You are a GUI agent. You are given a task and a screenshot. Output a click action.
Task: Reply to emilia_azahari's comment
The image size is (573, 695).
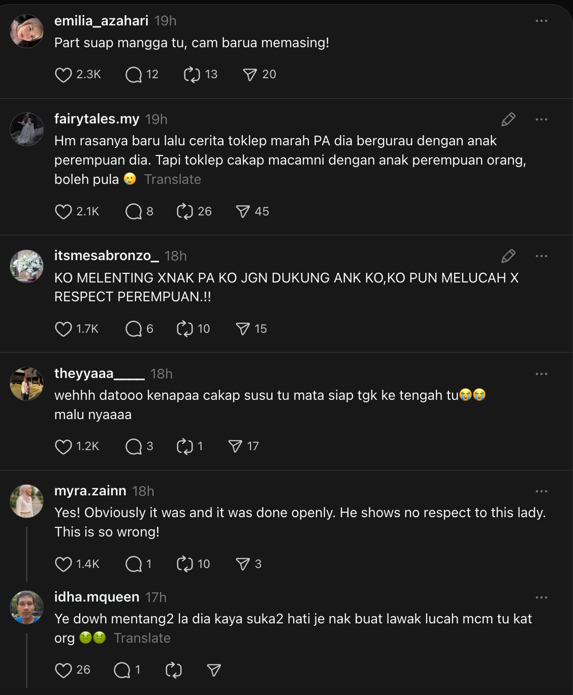tap(134, 74)
